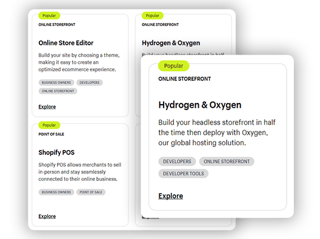The width and height of the screenshot is (320, 239).
Task: Click 'Build your headless storefront in half' description
Action: (x=217, y=133)
